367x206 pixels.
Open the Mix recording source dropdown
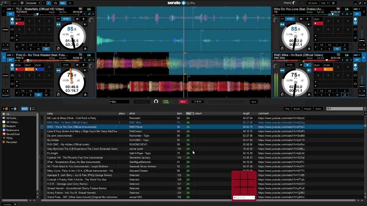(x=119, y=102)
